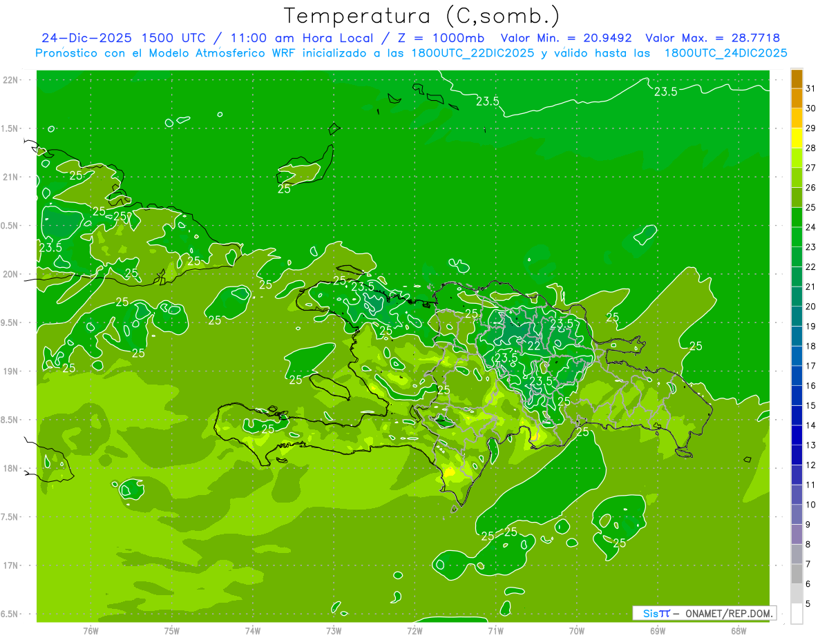Click the '15' color bar label
Image resolution: width=829 pixels, height=640 pixels.
tap(811, 405)
